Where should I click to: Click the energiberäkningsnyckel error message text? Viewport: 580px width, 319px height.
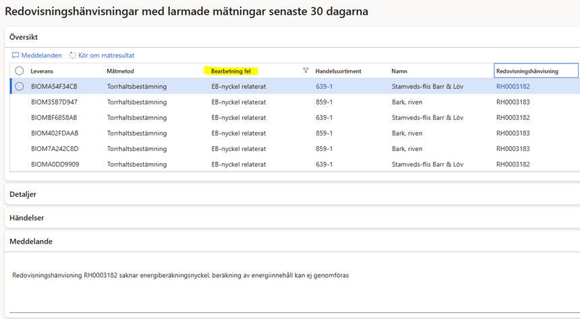point(181,275)
